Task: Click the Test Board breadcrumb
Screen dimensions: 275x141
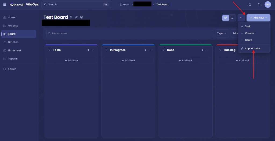Action: pos(162,4)
